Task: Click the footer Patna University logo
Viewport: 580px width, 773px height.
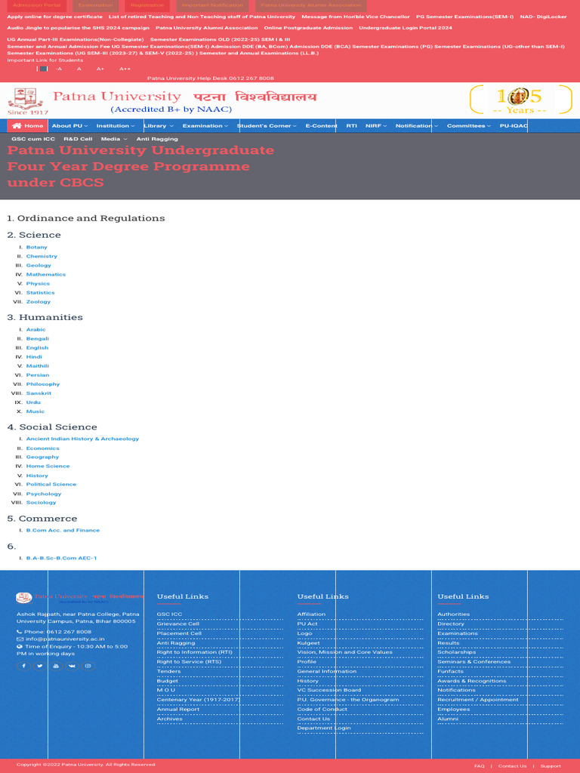Action: [79, 598]
